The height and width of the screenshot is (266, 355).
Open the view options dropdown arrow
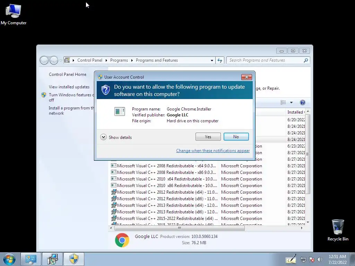[291, 103]
